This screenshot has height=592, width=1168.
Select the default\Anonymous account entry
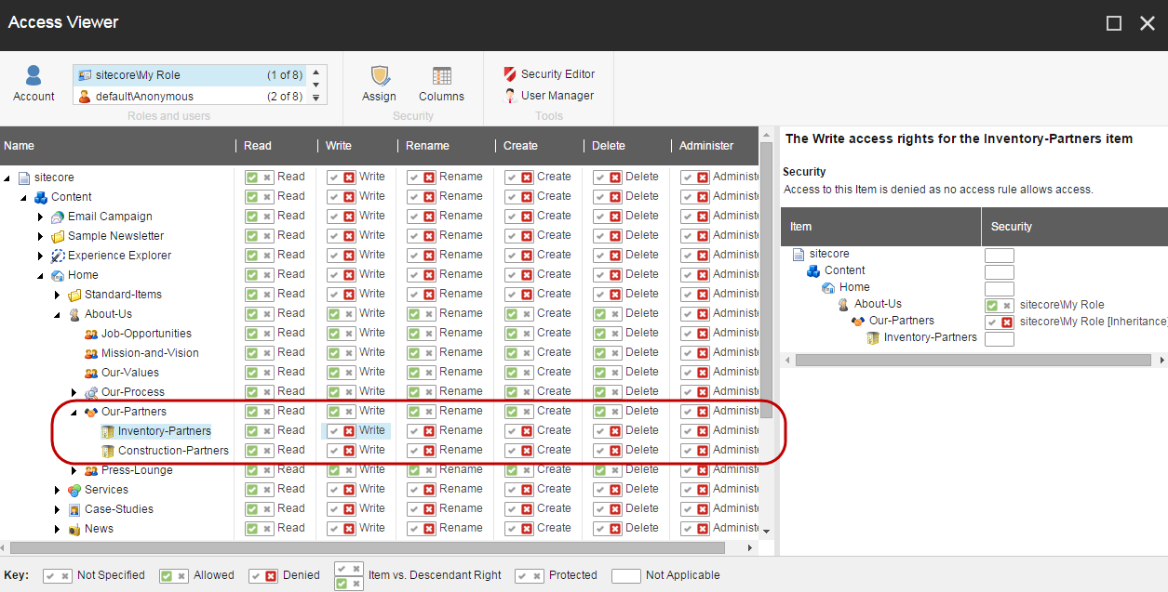[x=144, y=97]
